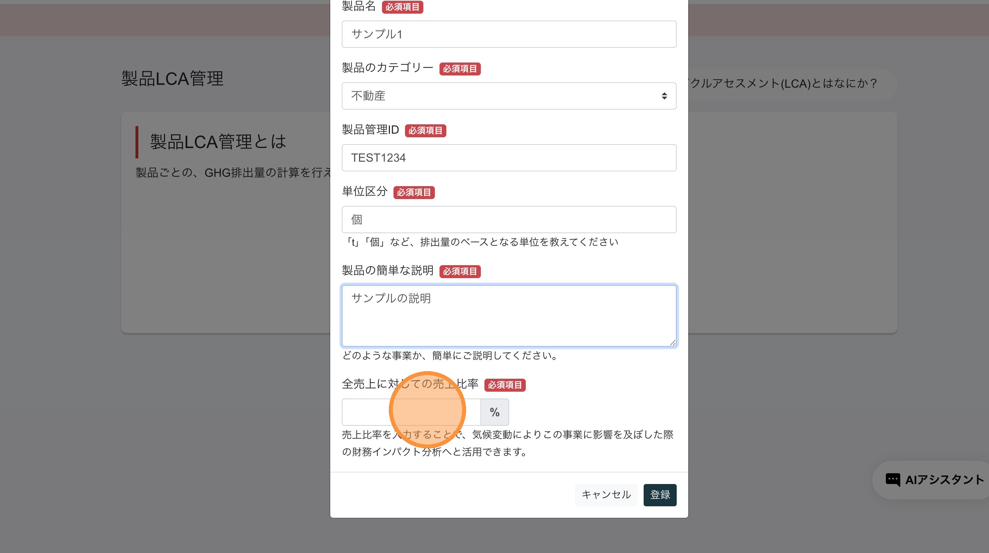Click the 製品のカテゴリー field label
989x553 pixels.
[x=387, y=68]
